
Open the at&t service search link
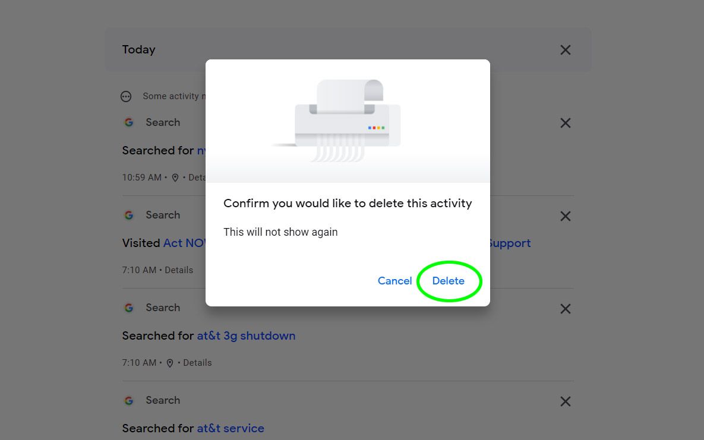click(231, 428)
